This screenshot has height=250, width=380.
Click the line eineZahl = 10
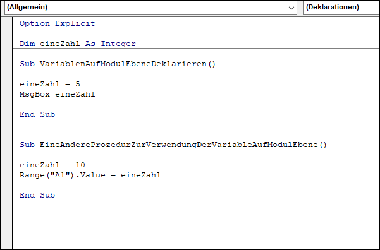pyautogui.click(x=52, y=165)
